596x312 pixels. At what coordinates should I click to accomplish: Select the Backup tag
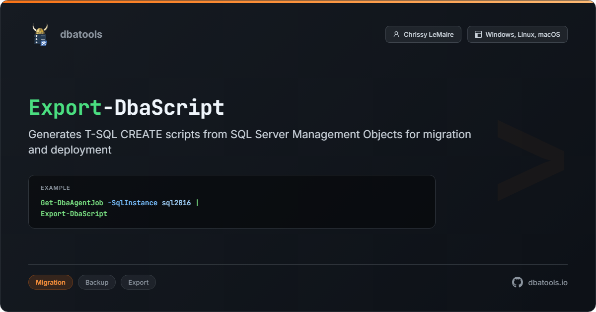[x=97, y=282]
